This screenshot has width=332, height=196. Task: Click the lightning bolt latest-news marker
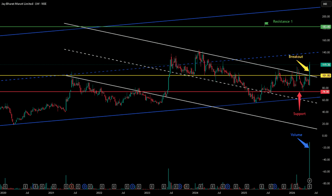pos(310,181)
